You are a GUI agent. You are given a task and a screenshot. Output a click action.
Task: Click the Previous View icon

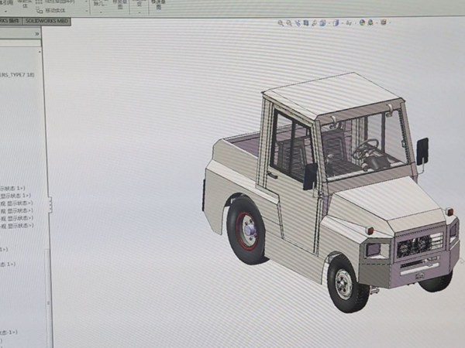(x=298, y=23)
